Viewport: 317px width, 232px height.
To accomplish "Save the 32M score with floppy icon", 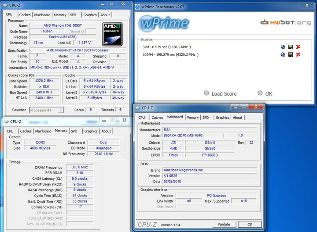I will click(291, 47).
